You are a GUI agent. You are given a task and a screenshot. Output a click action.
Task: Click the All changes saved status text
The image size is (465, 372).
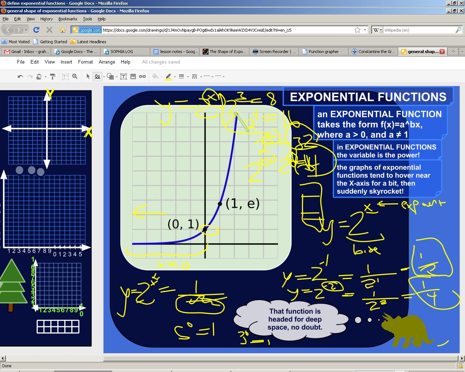161,62
